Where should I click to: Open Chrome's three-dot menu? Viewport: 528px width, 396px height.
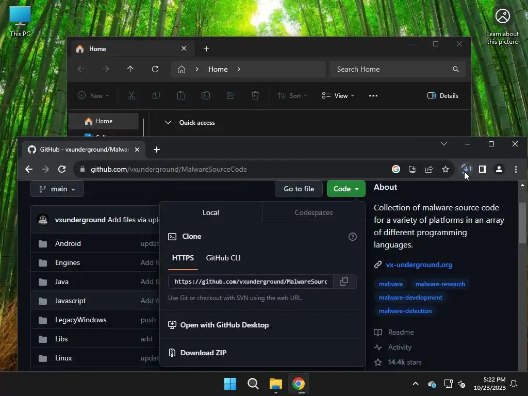[516, 169]
